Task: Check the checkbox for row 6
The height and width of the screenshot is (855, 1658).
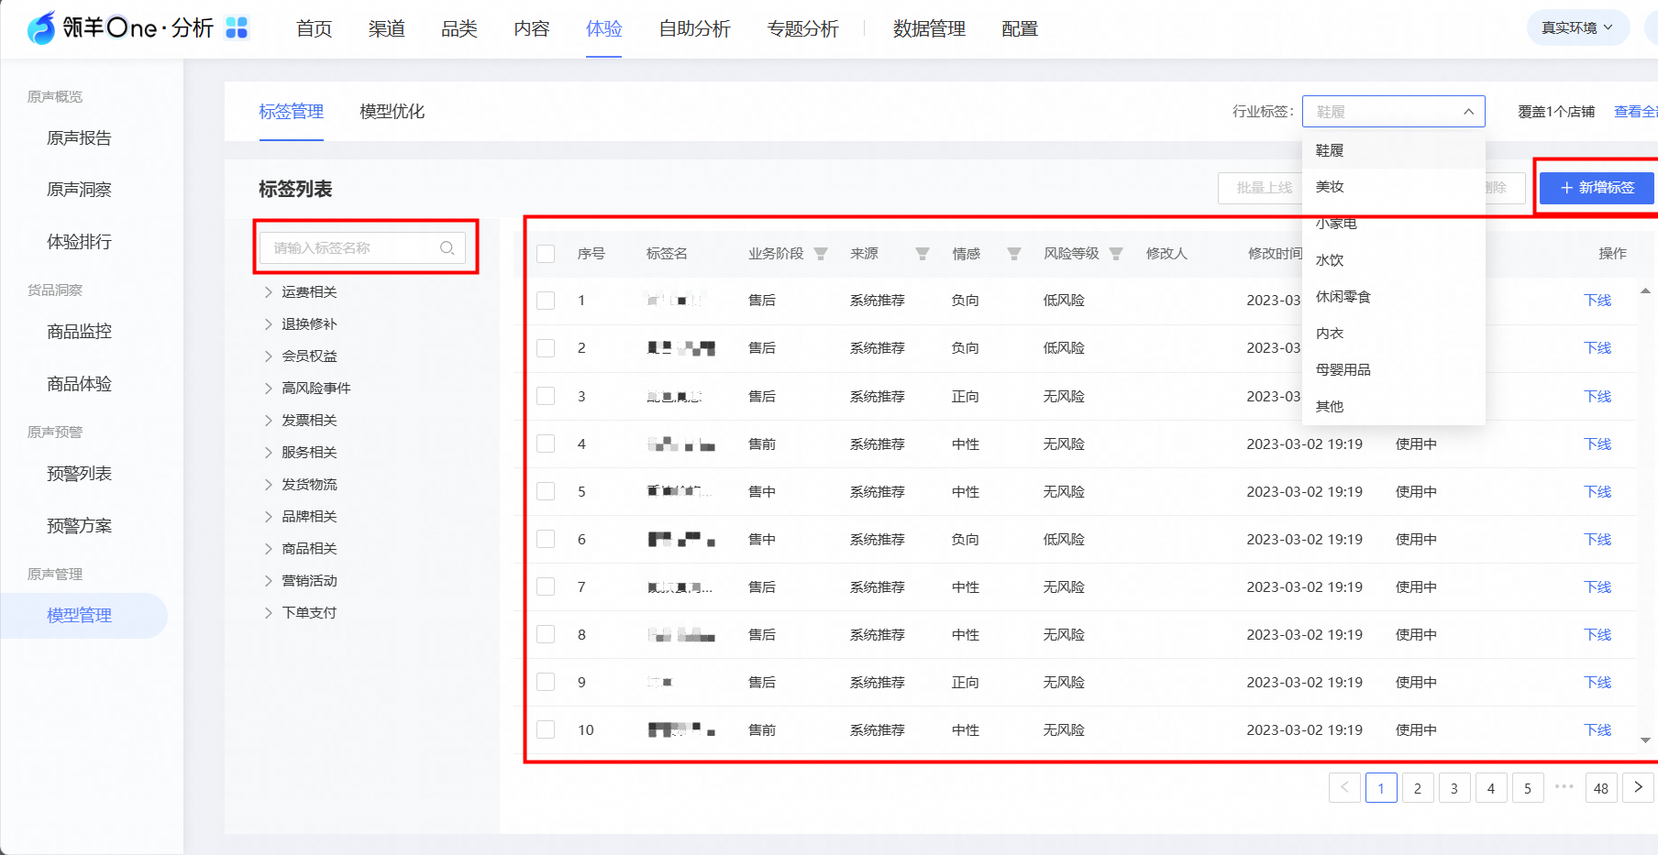Action: pyautogui.click(x=546, y=539)
